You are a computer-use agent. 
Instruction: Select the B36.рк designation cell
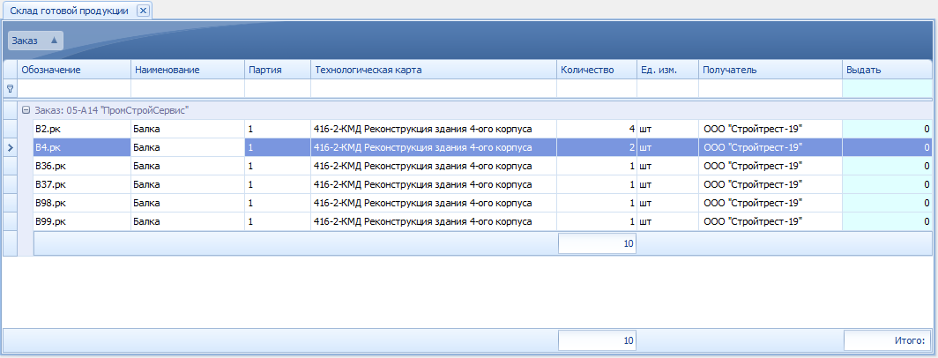tap(82, 166)
